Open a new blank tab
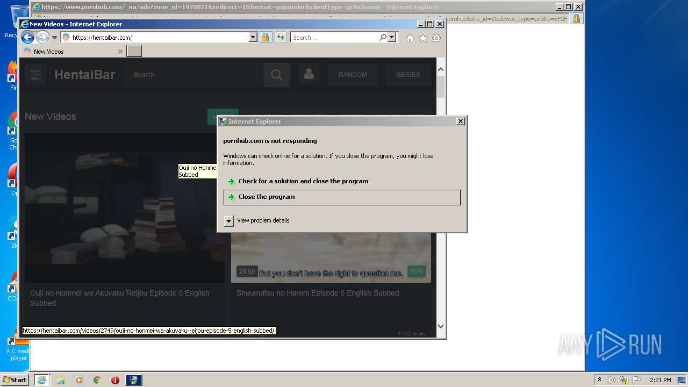The height and width of the screenshot is (387, 688). point(134,52)
